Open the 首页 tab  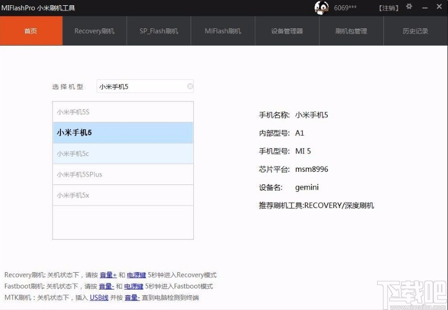click(x=31, y=31)
